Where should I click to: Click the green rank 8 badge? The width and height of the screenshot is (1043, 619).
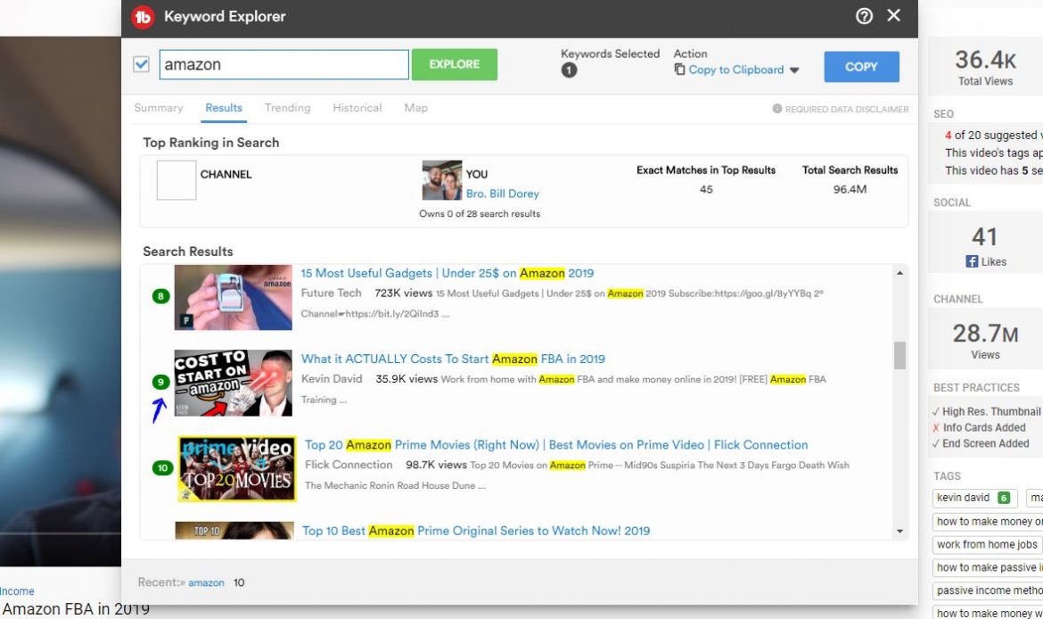[x=160, y=296]
